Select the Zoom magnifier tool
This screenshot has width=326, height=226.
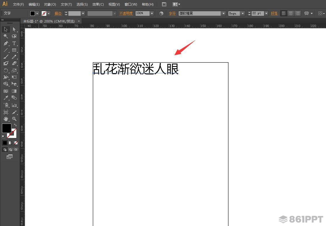click(14, 119)
